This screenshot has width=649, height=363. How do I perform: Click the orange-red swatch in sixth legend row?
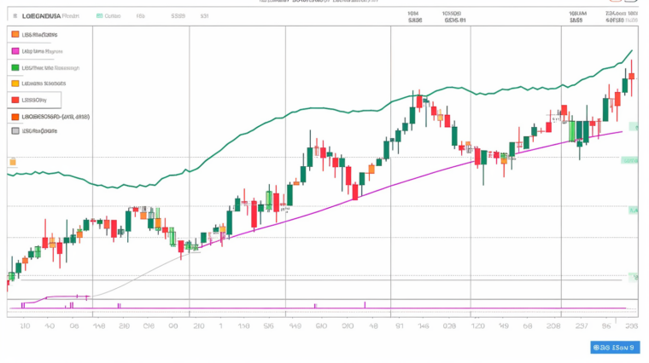[15, 116]
